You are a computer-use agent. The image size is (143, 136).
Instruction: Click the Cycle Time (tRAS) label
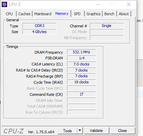(x=48, y=82)
